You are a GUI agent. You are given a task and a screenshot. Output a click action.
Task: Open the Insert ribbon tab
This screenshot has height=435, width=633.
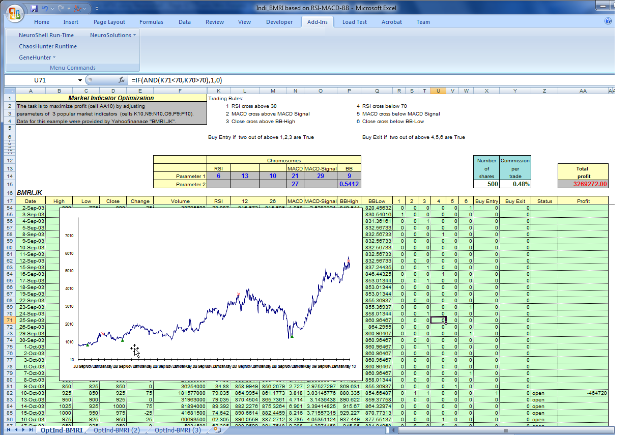click(71, 22)
